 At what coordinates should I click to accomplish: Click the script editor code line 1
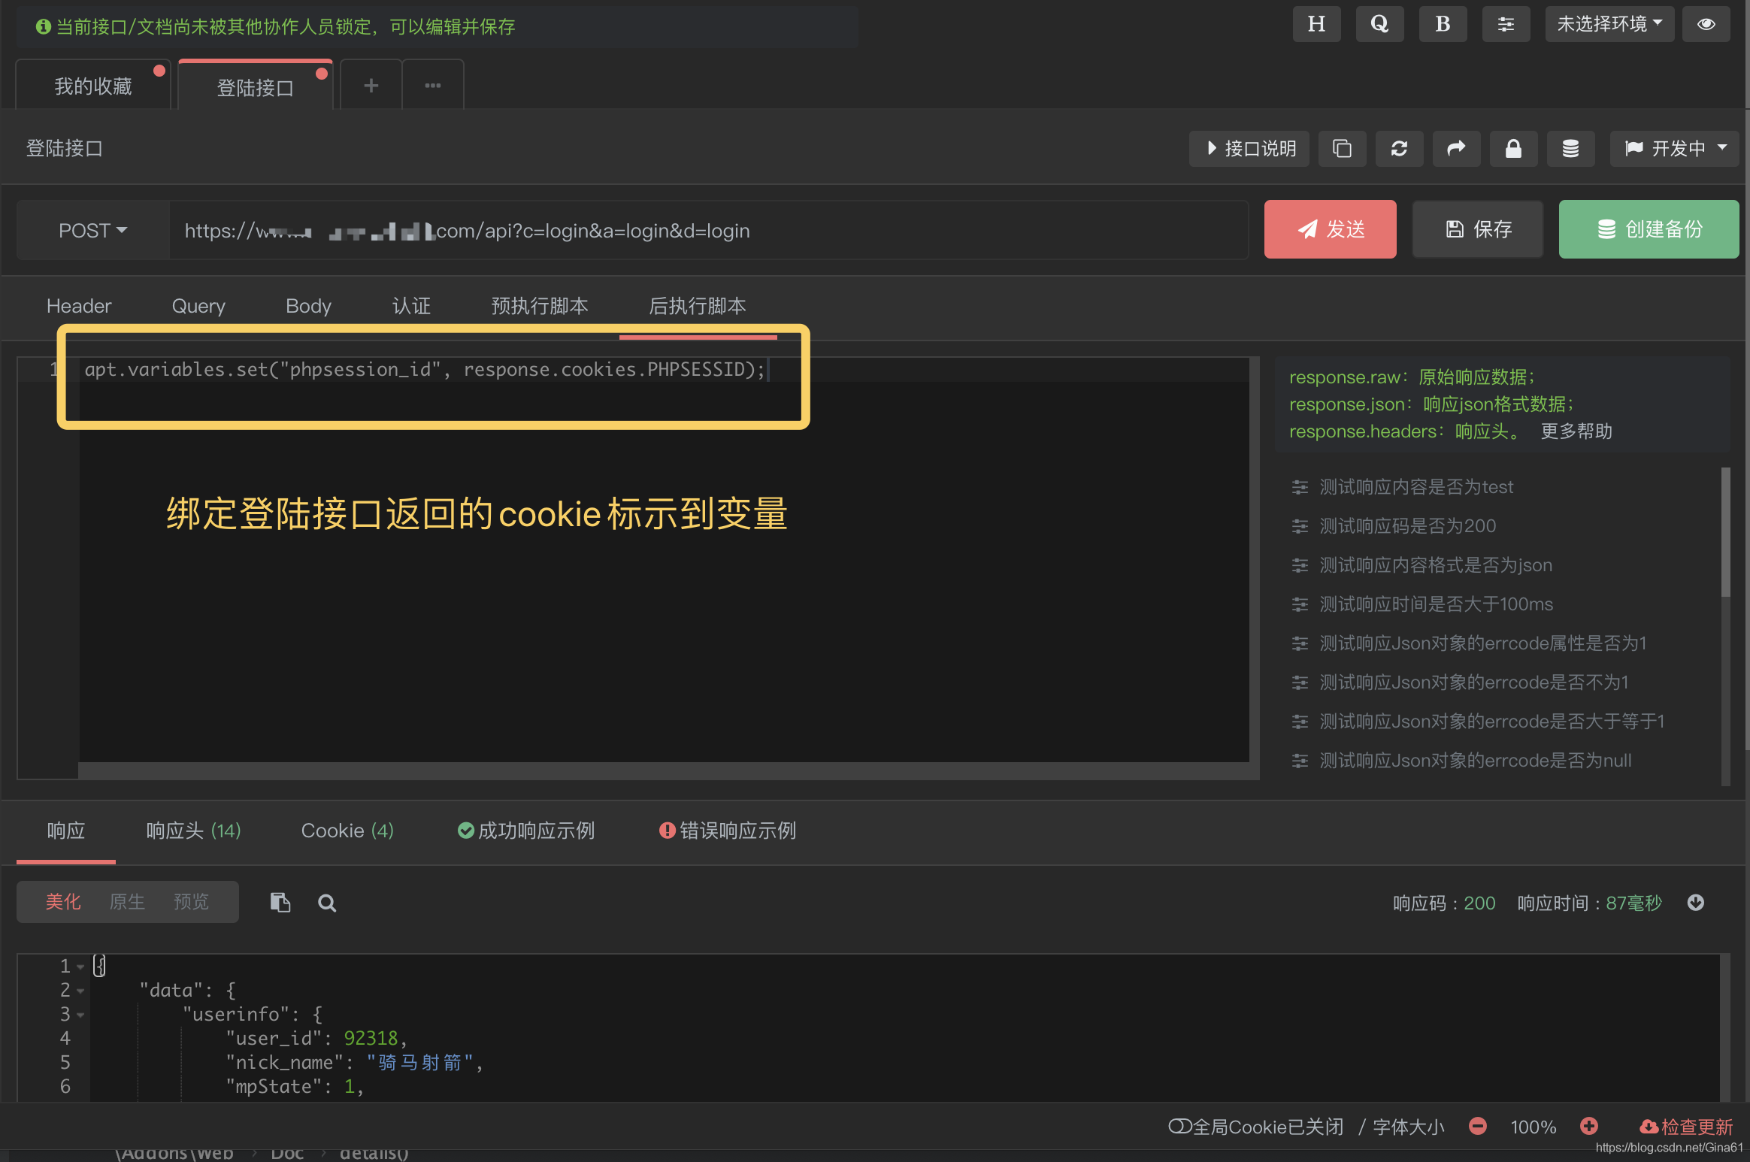coord(425,370)
